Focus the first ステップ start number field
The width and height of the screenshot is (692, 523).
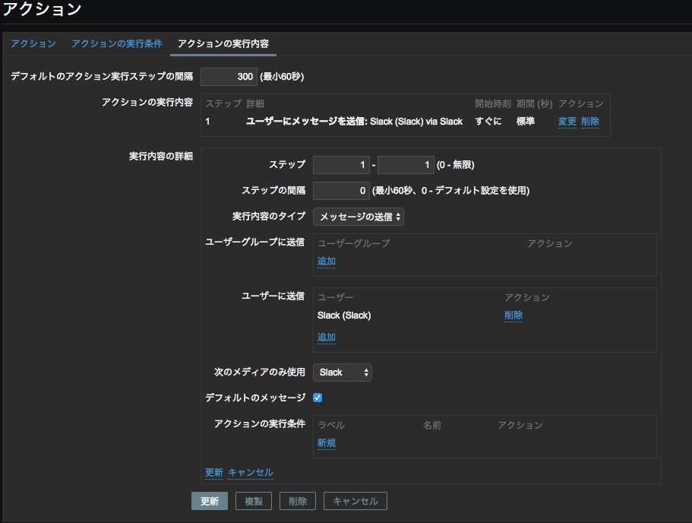tap(341, 165)
